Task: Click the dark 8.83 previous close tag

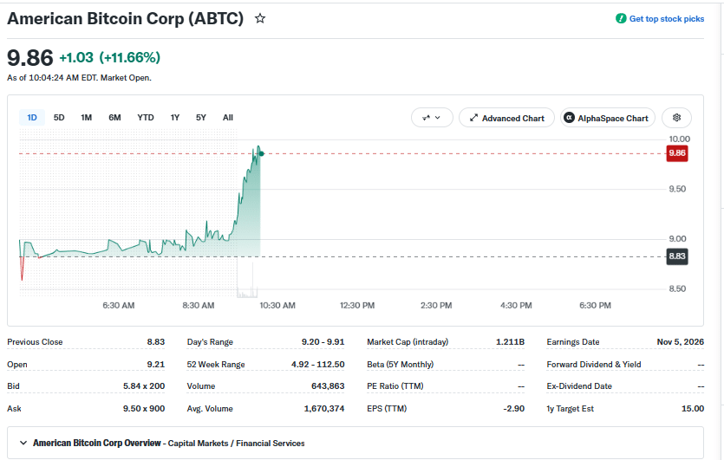Action: (677, 256)
